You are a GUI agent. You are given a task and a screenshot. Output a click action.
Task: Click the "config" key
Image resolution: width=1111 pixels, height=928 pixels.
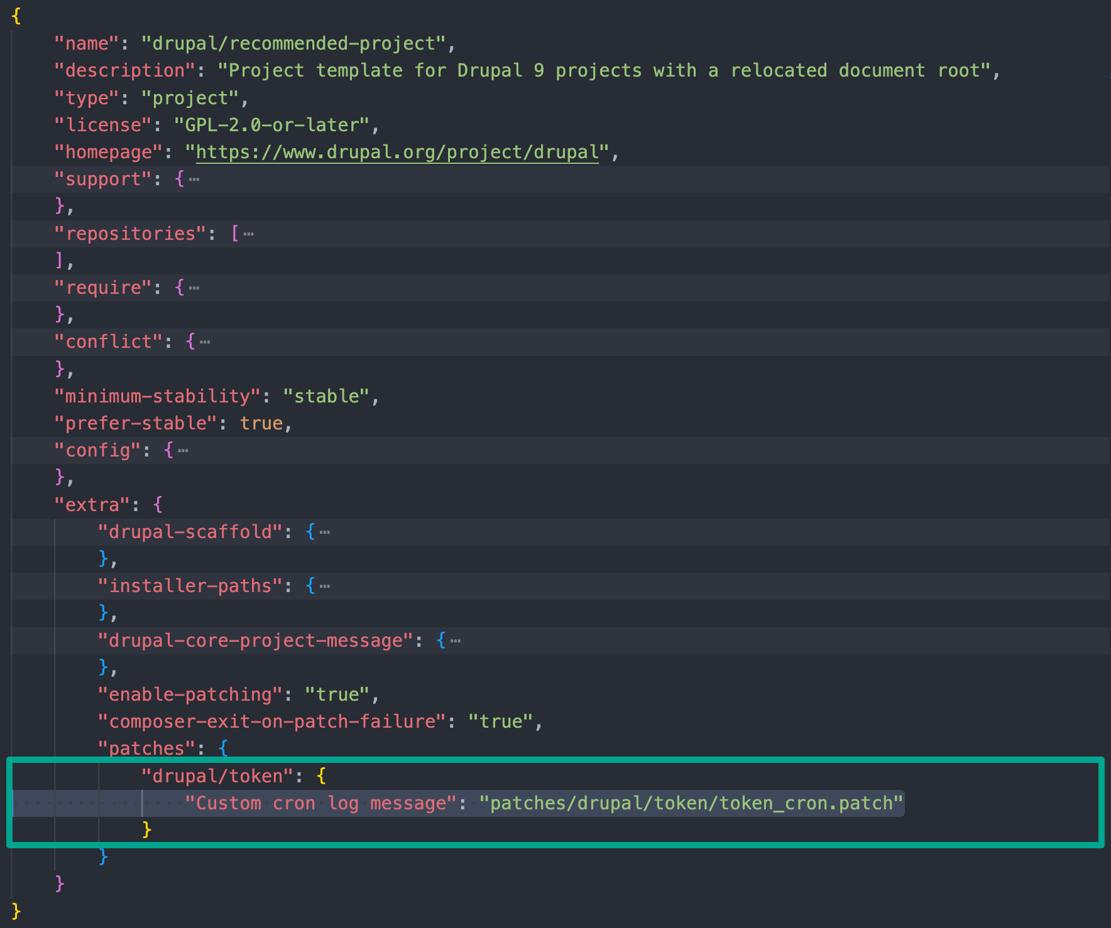click(97, 451)
